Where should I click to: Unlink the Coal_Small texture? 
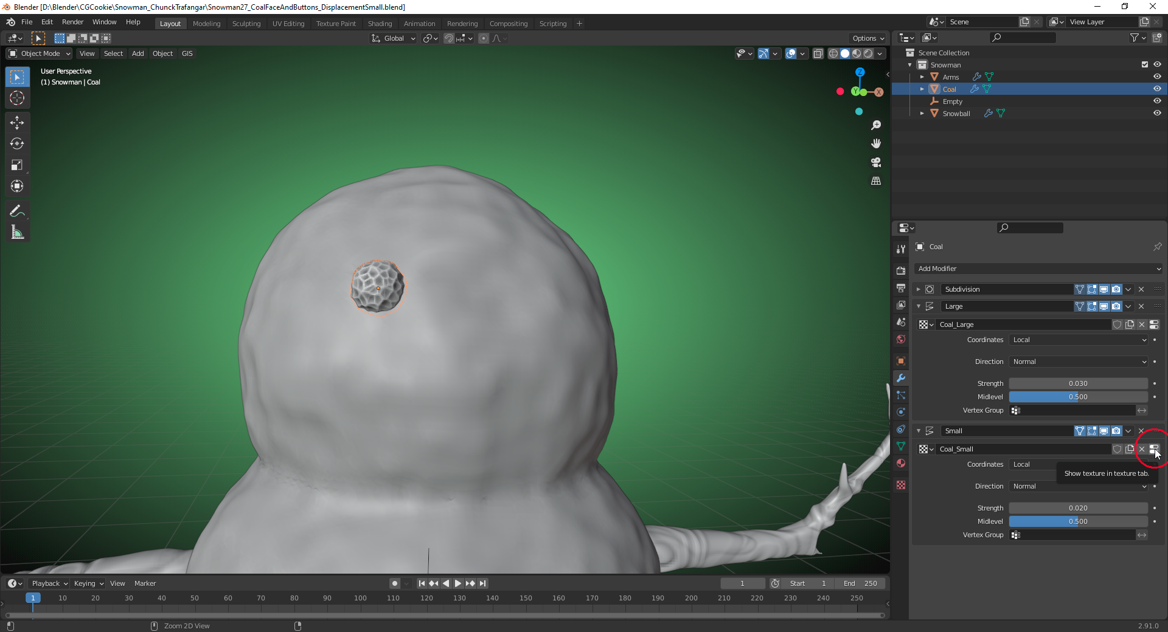coord(1142,449)
